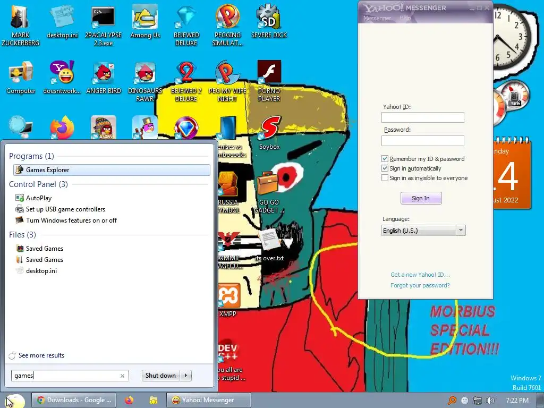544x408 pixels.
Task: Click the Control Panel (3) results header
Action: tap(38, 184)
